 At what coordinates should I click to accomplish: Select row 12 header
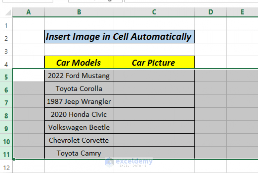6,166
